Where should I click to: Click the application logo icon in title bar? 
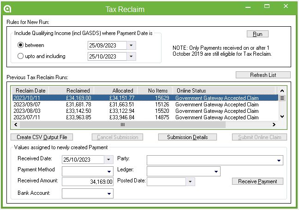point(7,9)
